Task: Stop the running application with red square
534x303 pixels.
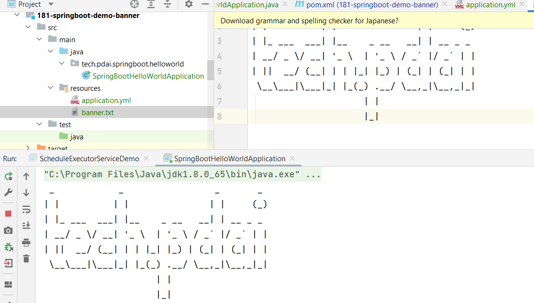Action: (x=8, y=214)
